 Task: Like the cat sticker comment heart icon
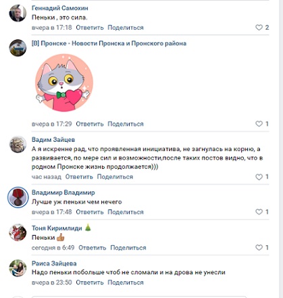(259, 124)
